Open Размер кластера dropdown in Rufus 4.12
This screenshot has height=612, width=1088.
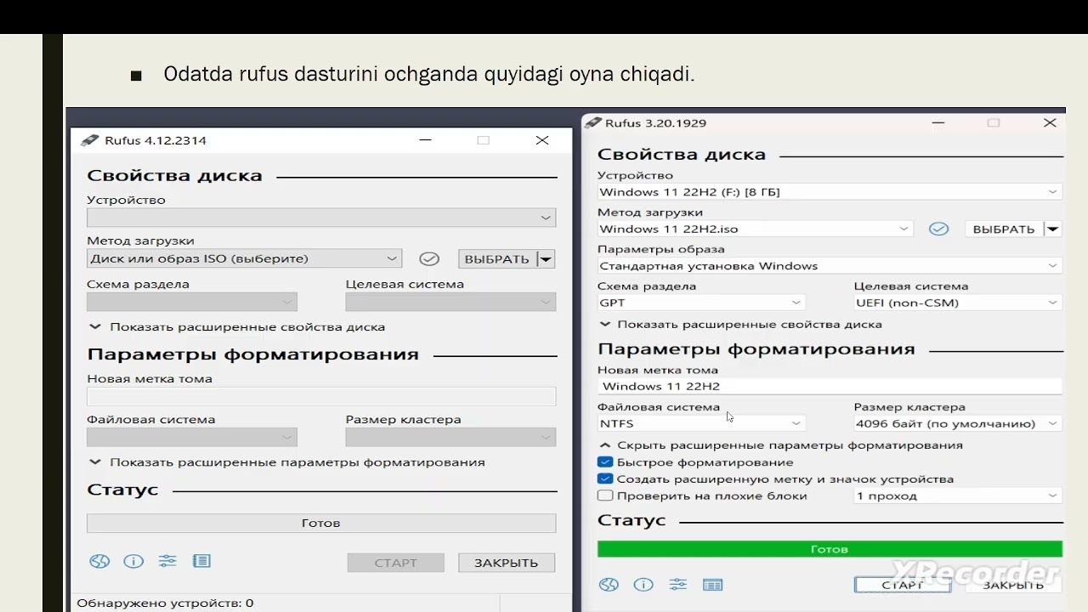(450, 437)
